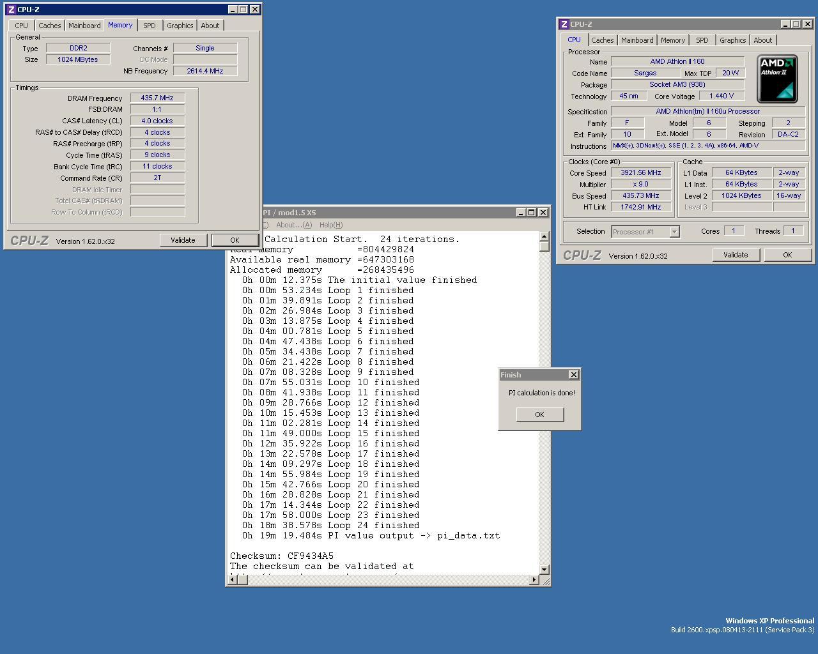Switch to the Caches tab in the right CPU-Z window
818x654 pixels.
coord(602,40)
